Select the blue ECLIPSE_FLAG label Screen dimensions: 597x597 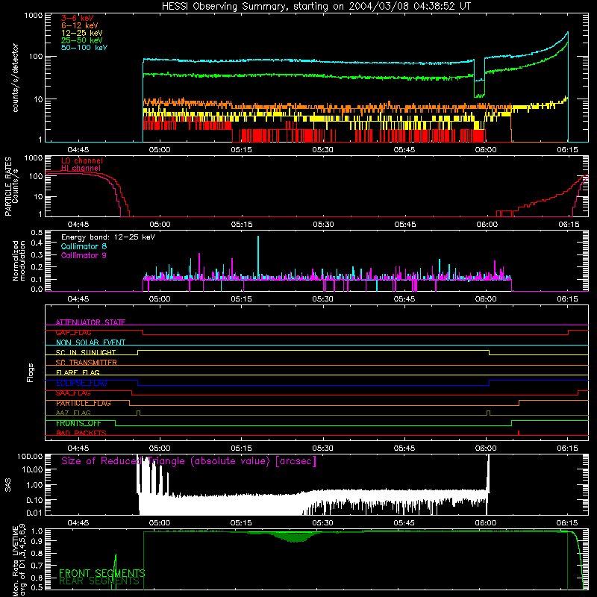(81, 383)
